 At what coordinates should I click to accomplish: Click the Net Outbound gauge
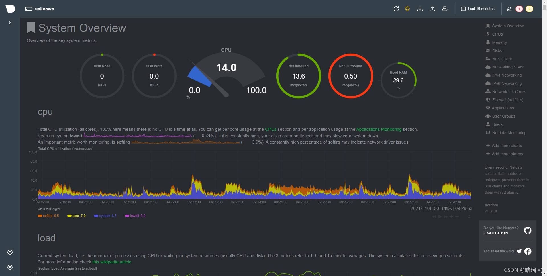pyautogui.click(x=351, y=76)
